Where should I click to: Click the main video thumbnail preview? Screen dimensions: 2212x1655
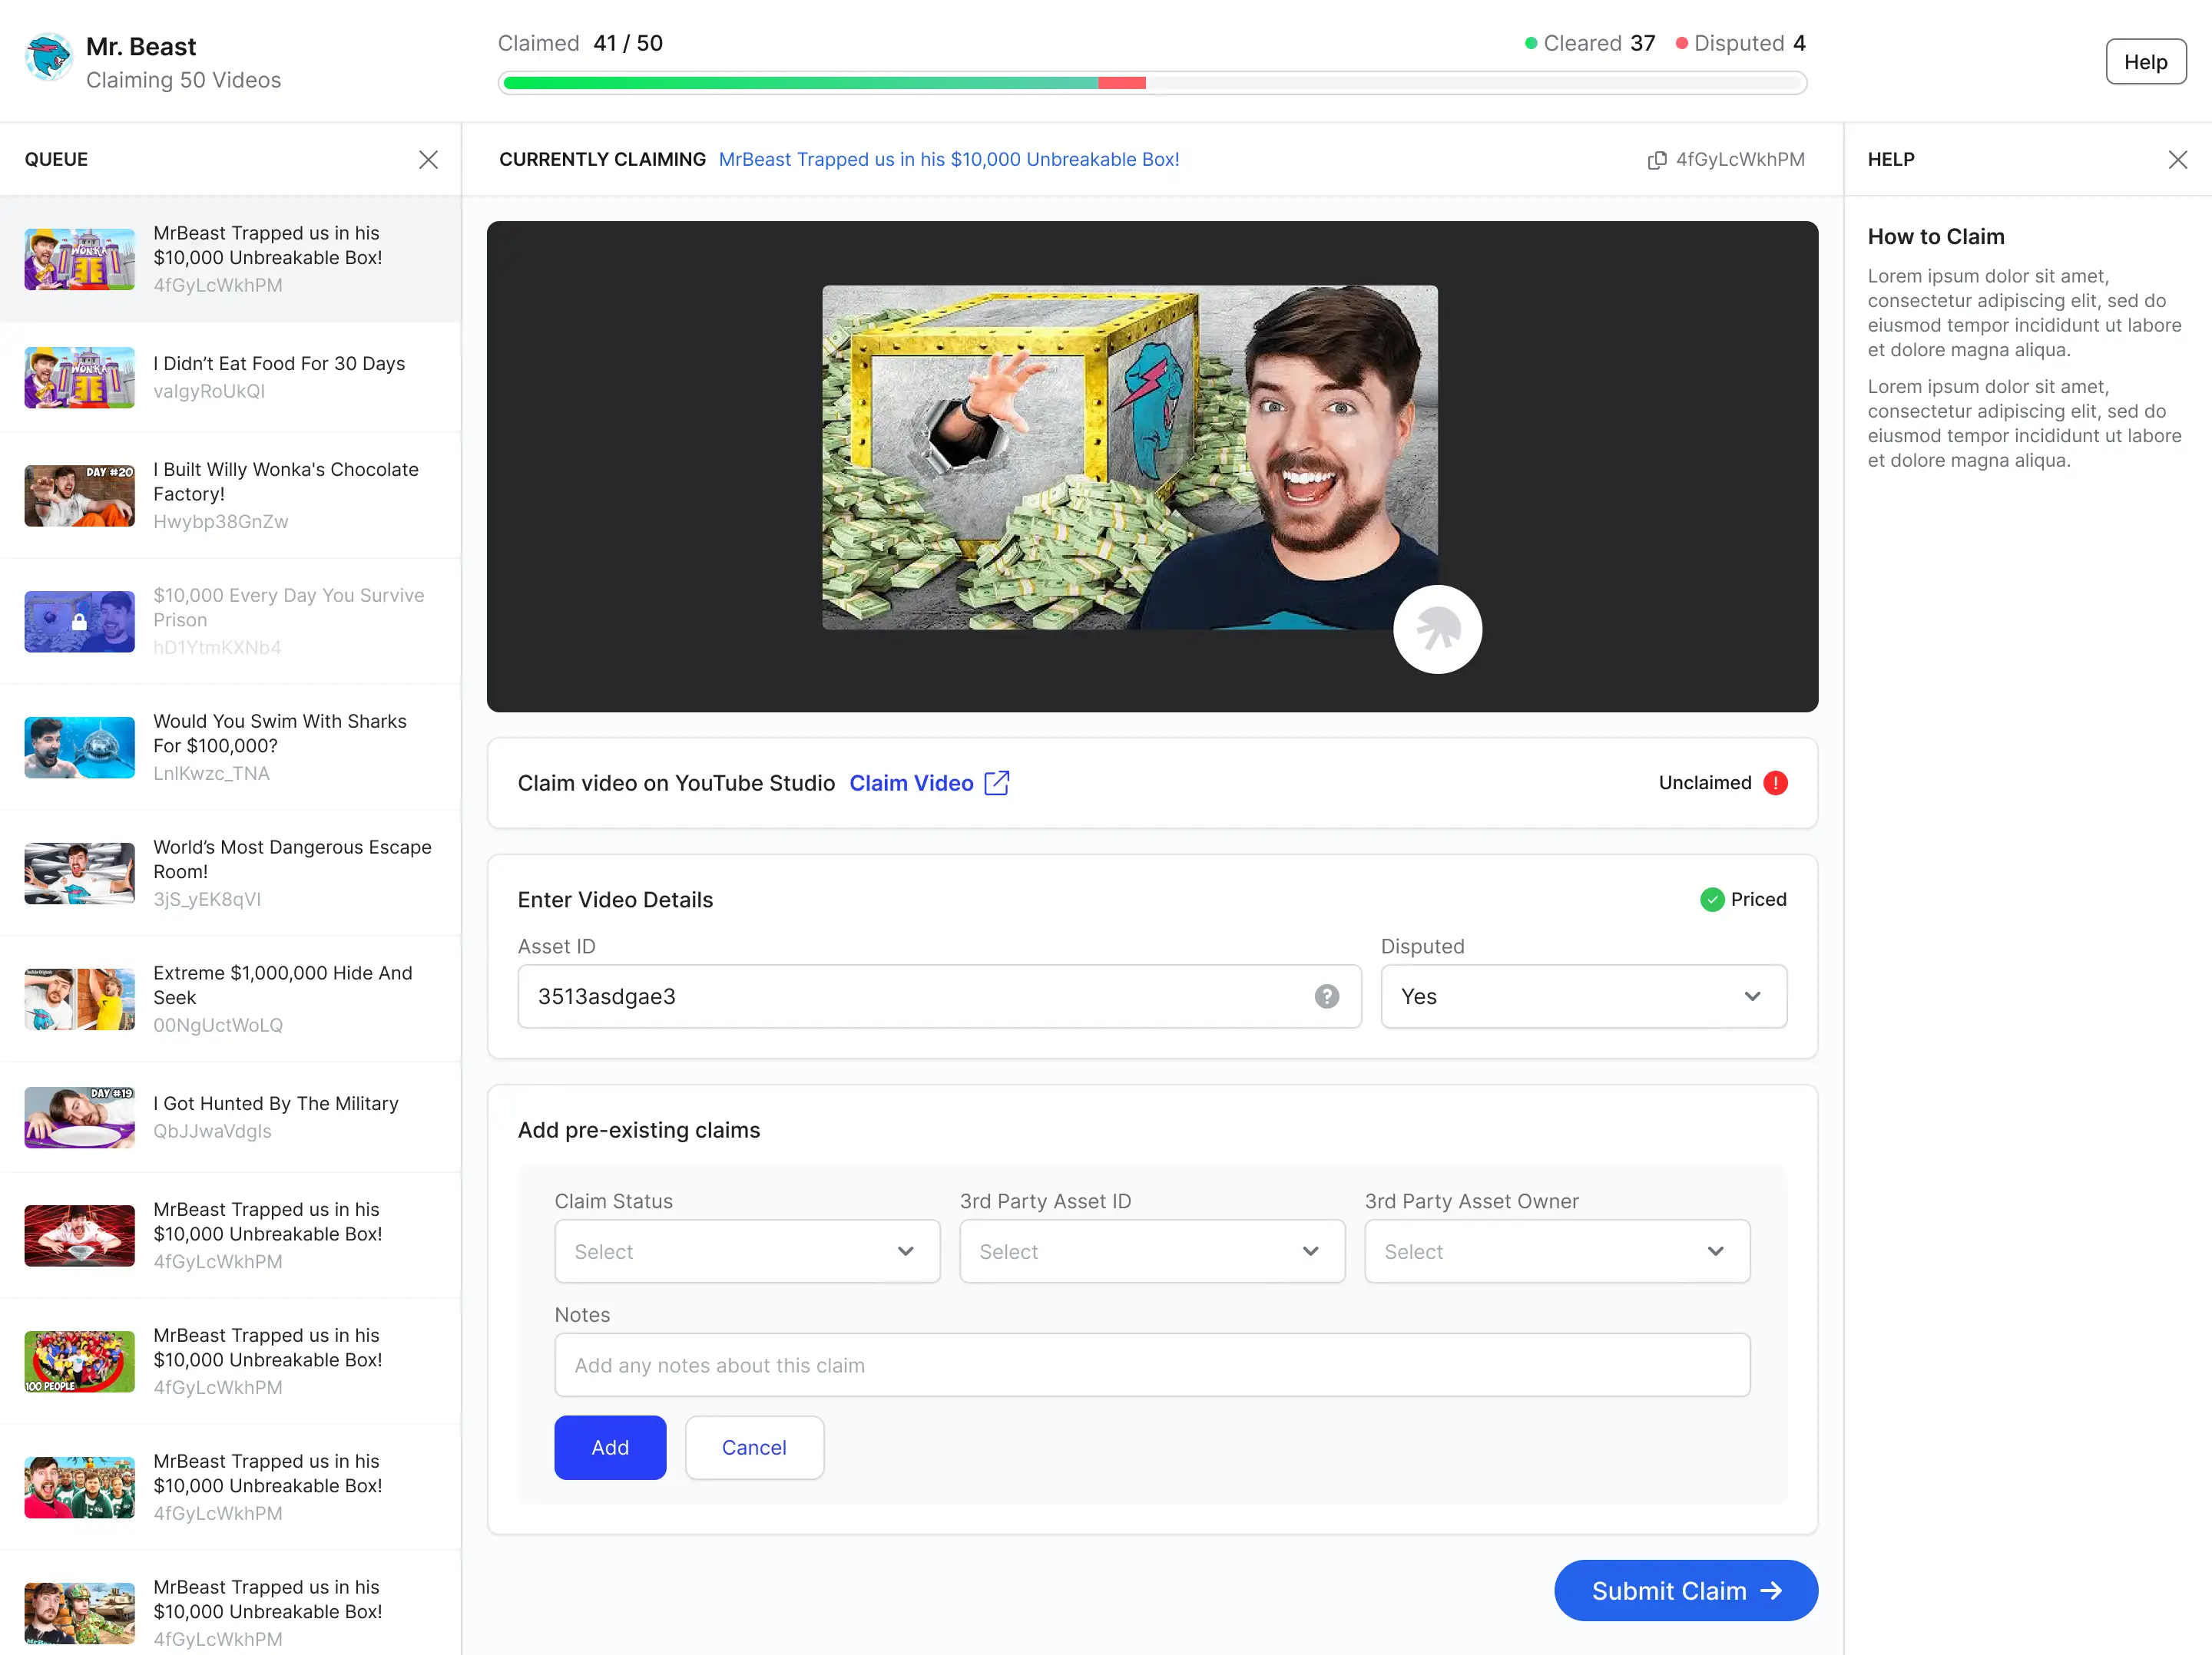click(1129, 458)
